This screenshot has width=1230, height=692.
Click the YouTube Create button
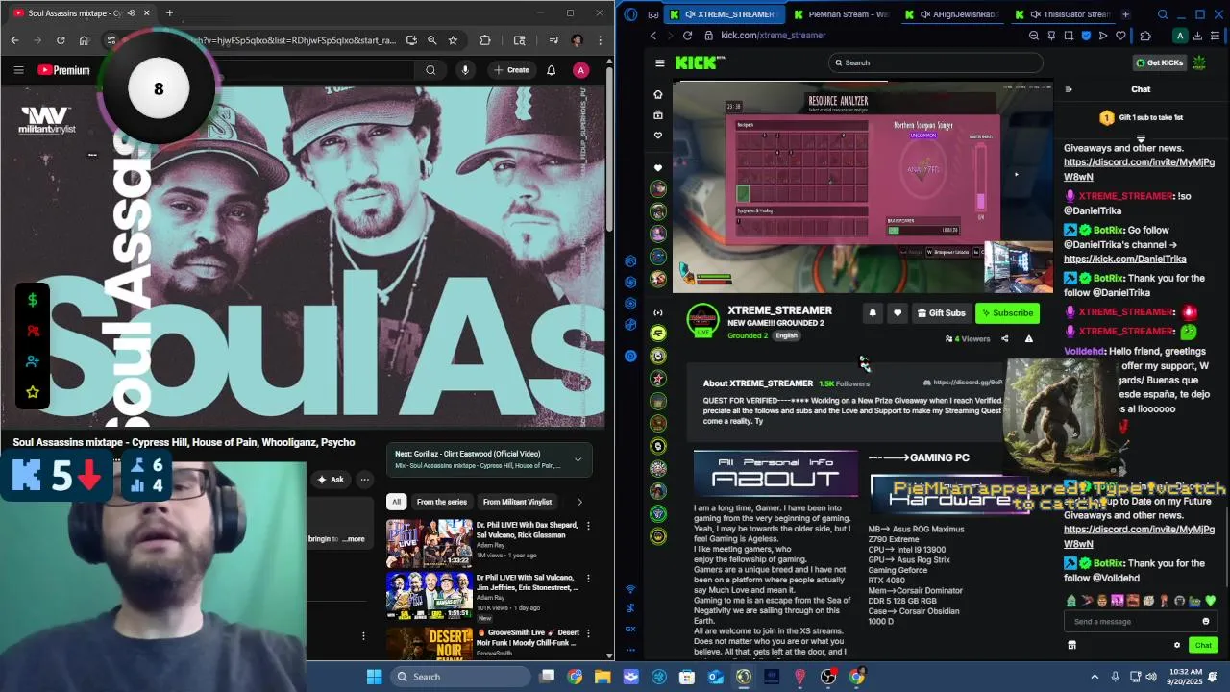(x=511, y=70)
